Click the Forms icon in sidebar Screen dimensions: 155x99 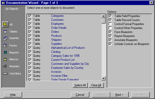tap(5, 45)
